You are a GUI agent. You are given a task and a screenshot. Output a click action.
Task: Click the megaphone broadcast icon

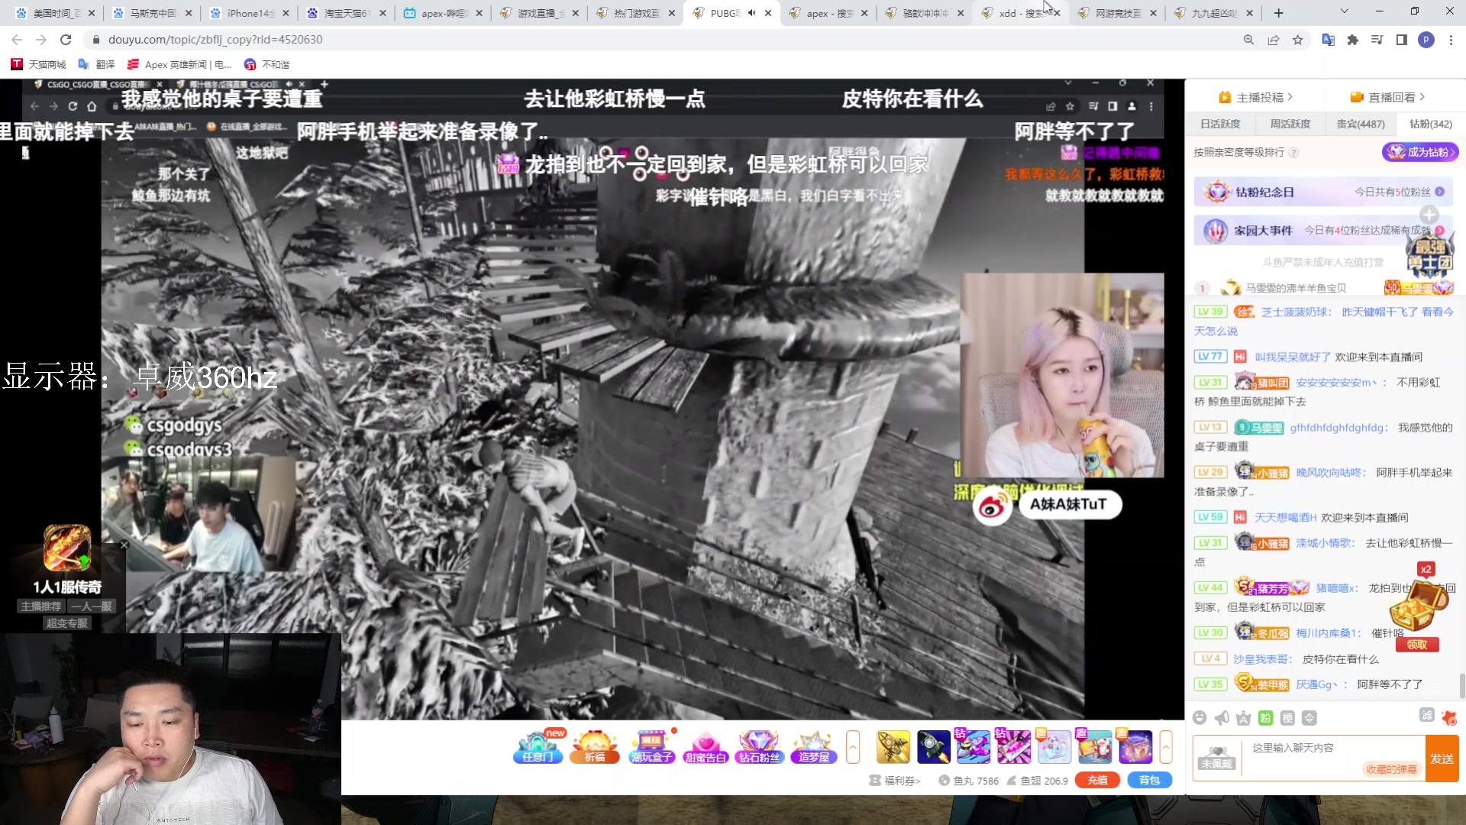[x=1222, y=717]
